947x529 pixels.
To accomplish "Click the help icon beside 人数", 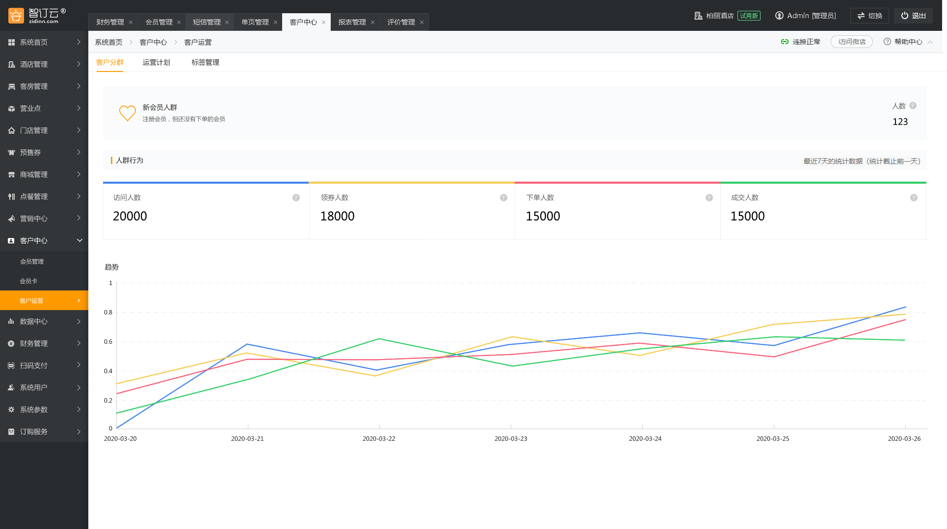I will click(913, 106).
